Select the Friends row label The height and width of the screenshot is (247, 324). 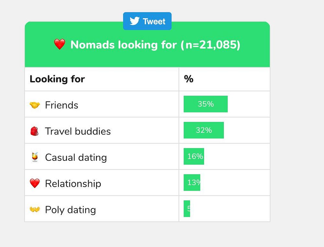pos(62,105)
